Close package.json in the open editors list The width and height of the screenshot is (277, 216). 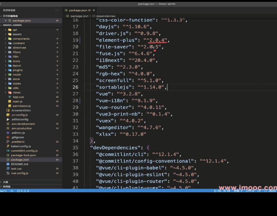[x=5, y=21]
